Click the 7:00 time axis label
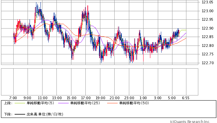Viewport: 217px width, 123px height. click(x=13, y=98)
